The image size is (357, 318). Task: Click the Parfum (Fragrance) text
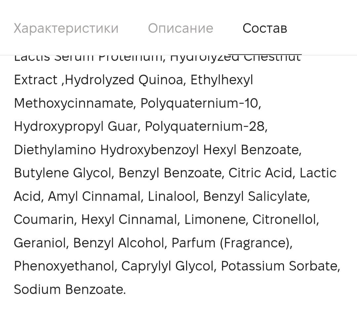point(231,243)
